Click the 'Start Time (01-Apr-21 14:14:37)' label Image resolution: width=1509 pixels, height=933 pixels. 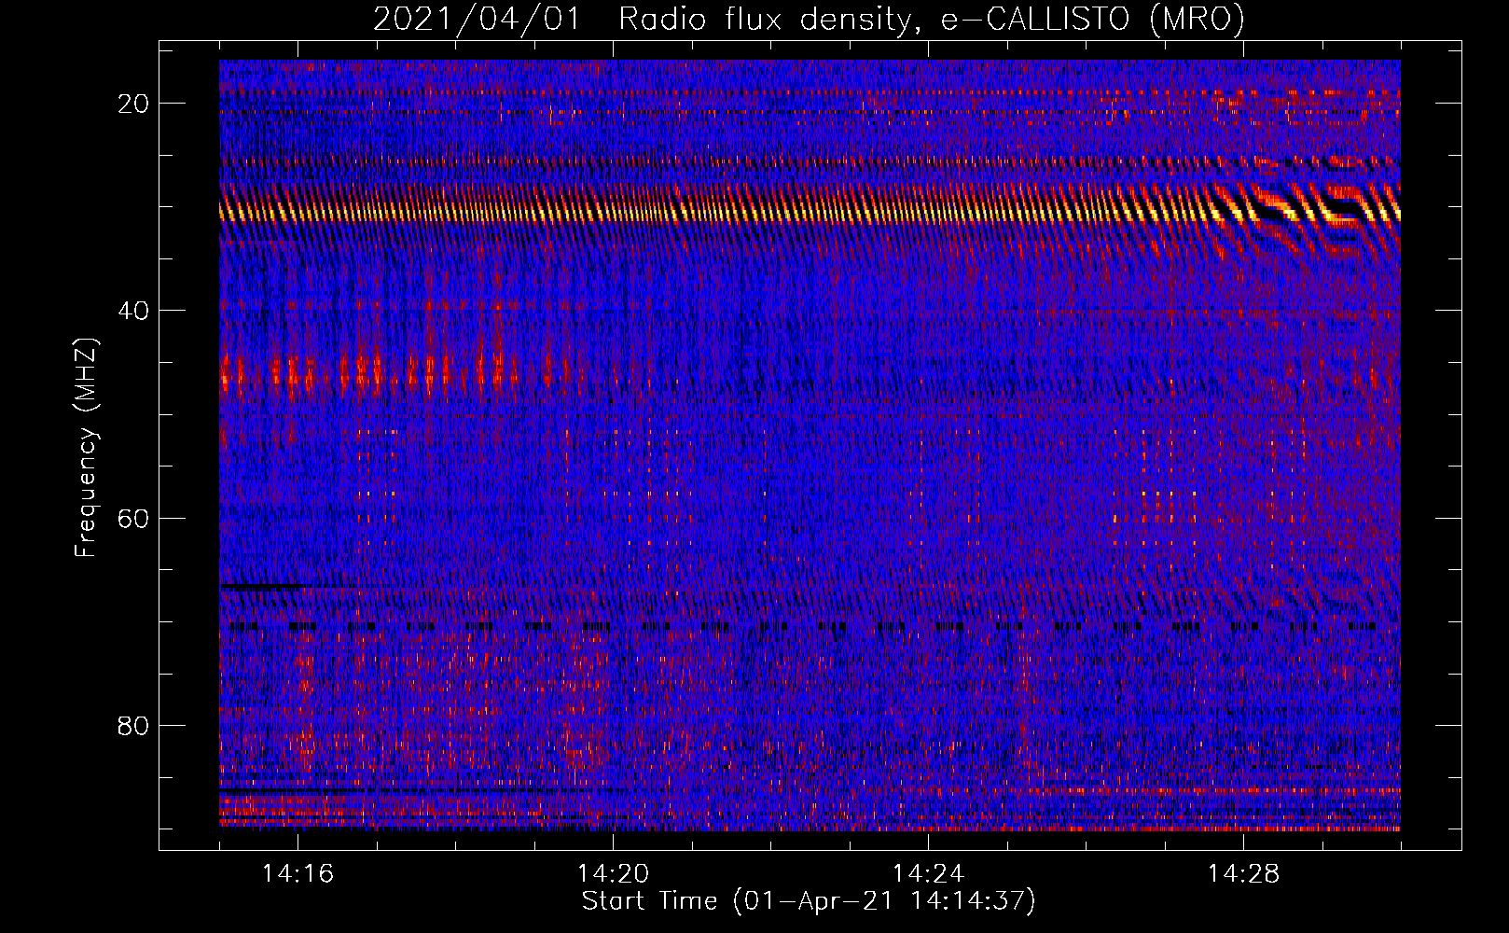tap(809, 901)
